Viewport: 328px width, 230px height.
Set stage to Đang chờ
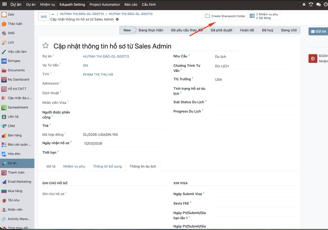289,30
